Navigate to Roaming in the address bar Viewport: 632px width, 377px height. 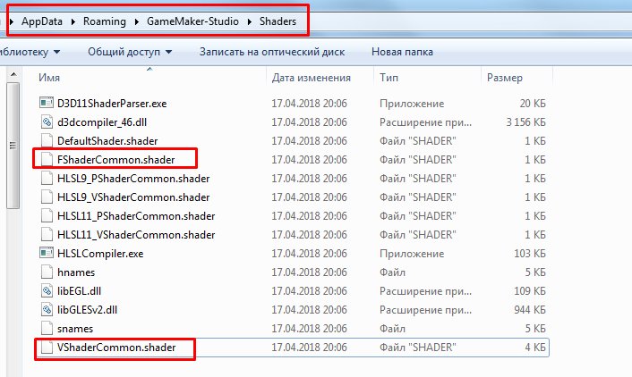tap(105, 21)
